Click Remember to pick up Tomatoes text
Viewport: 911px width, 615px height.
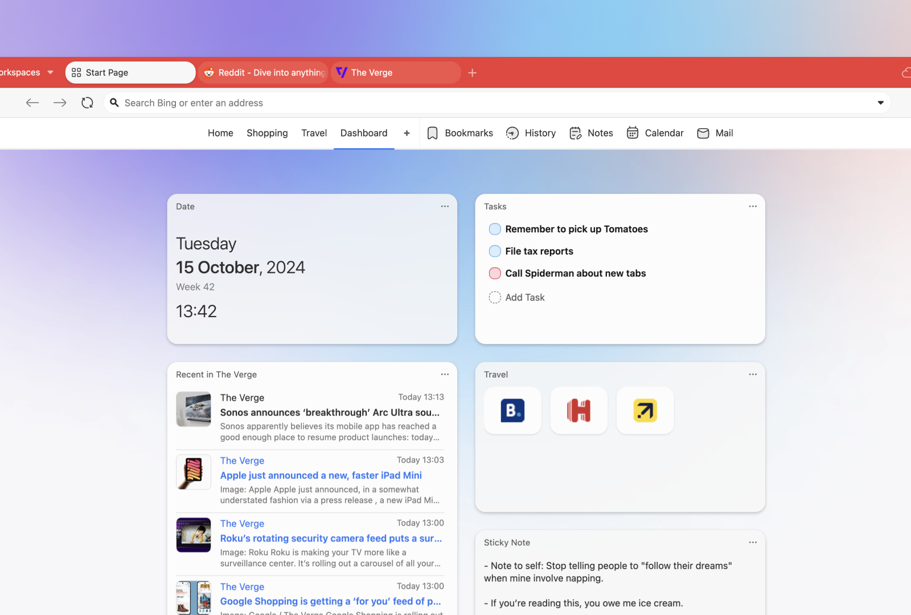(576, 229)
